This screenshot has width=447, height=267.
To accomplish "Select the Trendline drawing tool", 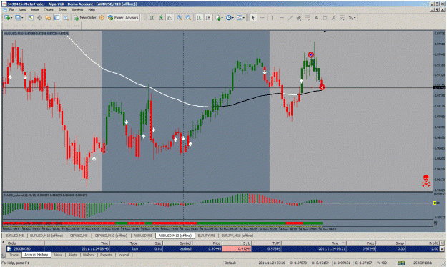I will pyautogui.click(x=290, y=18).
